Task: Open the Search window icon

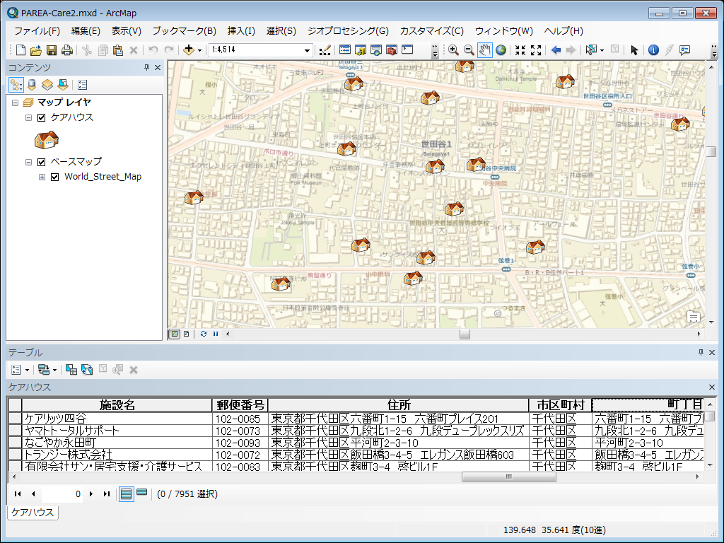Action: pos(376,50)
